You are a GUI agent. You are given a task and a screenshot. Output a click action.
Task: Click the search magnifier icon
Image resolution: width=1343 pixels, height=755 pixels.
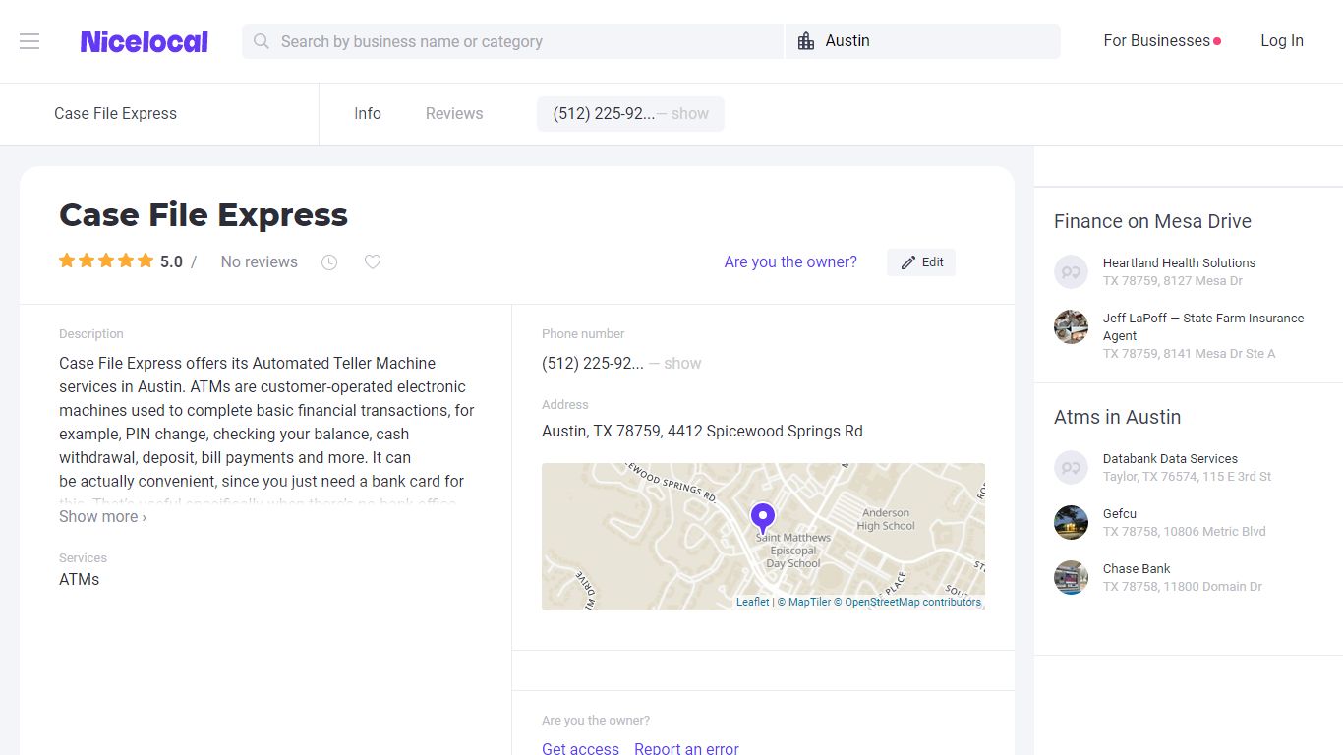click(261, 41)
